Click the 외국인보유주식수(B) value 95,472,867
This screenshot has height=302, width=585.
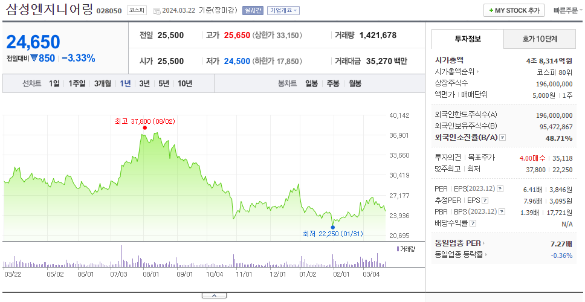tap(556, 127)
